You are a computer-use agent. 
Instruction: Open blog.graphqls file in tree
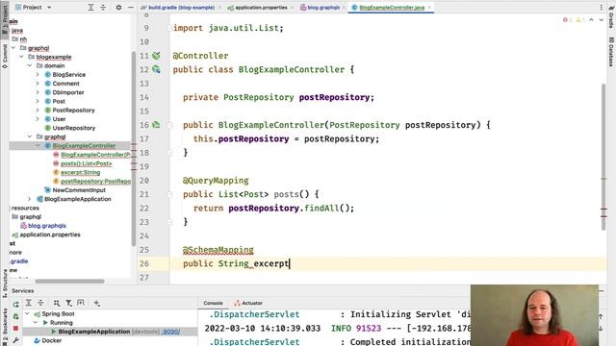[x=47, y=226]
